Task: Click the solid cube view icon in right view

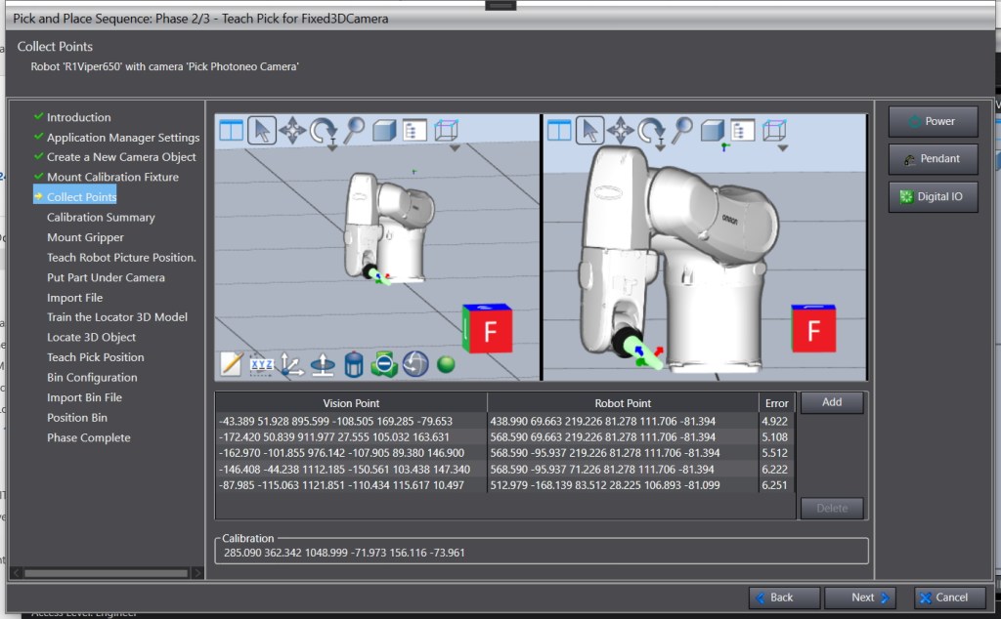Action: click(x=713, y=131)
